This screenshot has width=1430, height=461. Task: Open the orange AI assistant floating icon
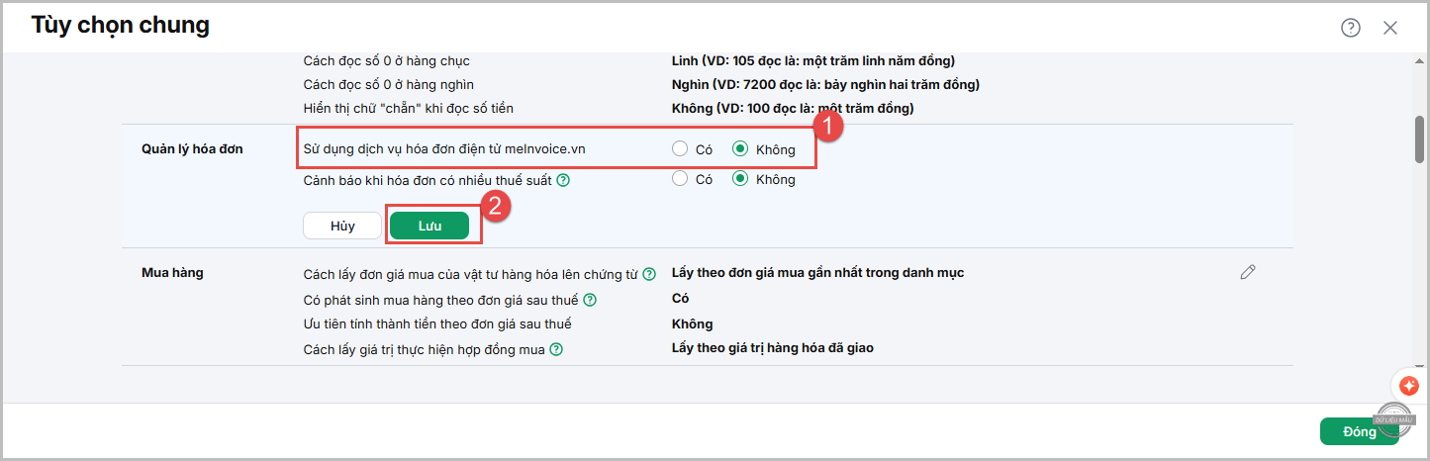1405,385
